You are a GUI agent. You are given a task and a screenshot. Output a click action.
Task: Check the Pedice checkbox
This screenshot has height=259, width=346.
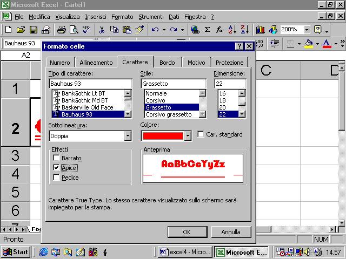56,178
